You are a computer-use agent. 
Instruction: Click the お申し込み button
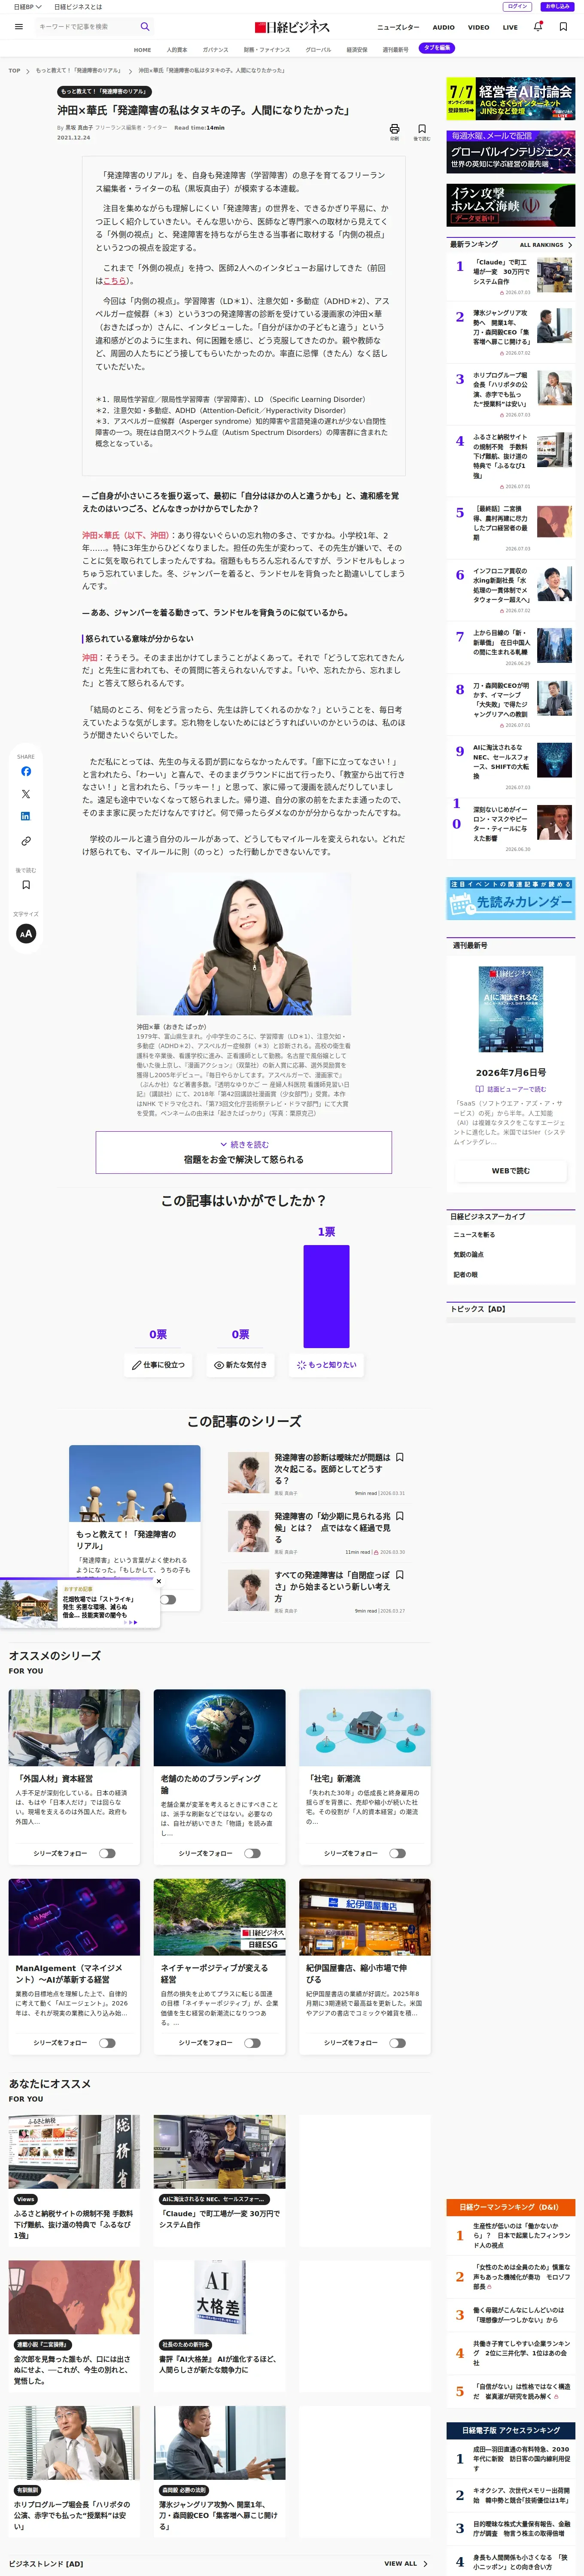557,7
